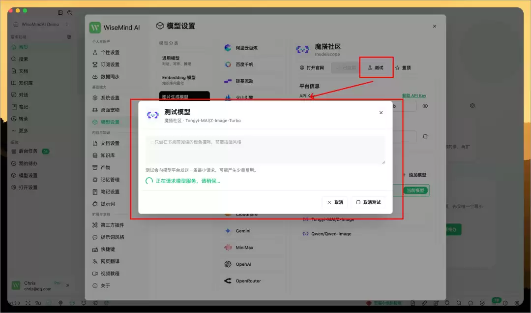This screenshot has height=313, width=531.
Task: Expand 更多 in the main sidebar
Action: pyautogui.click(x=42, y=130)
